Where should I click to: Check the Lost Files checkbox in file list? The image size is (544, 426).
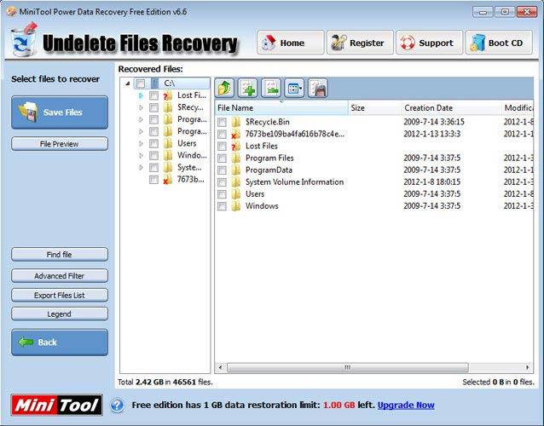[x=222, y=147]
